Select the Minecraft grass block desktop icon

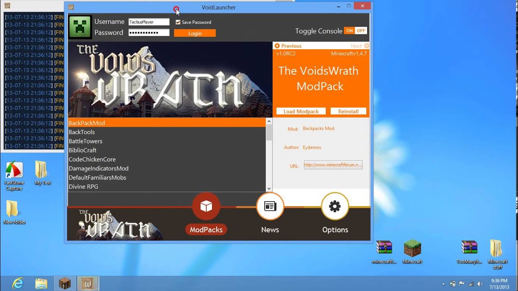tap(412, 252)
